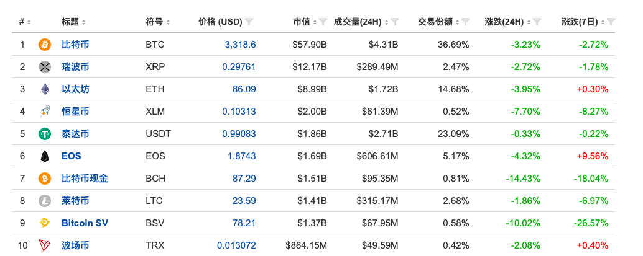Click the XRP Ripple coin icon

45,67
